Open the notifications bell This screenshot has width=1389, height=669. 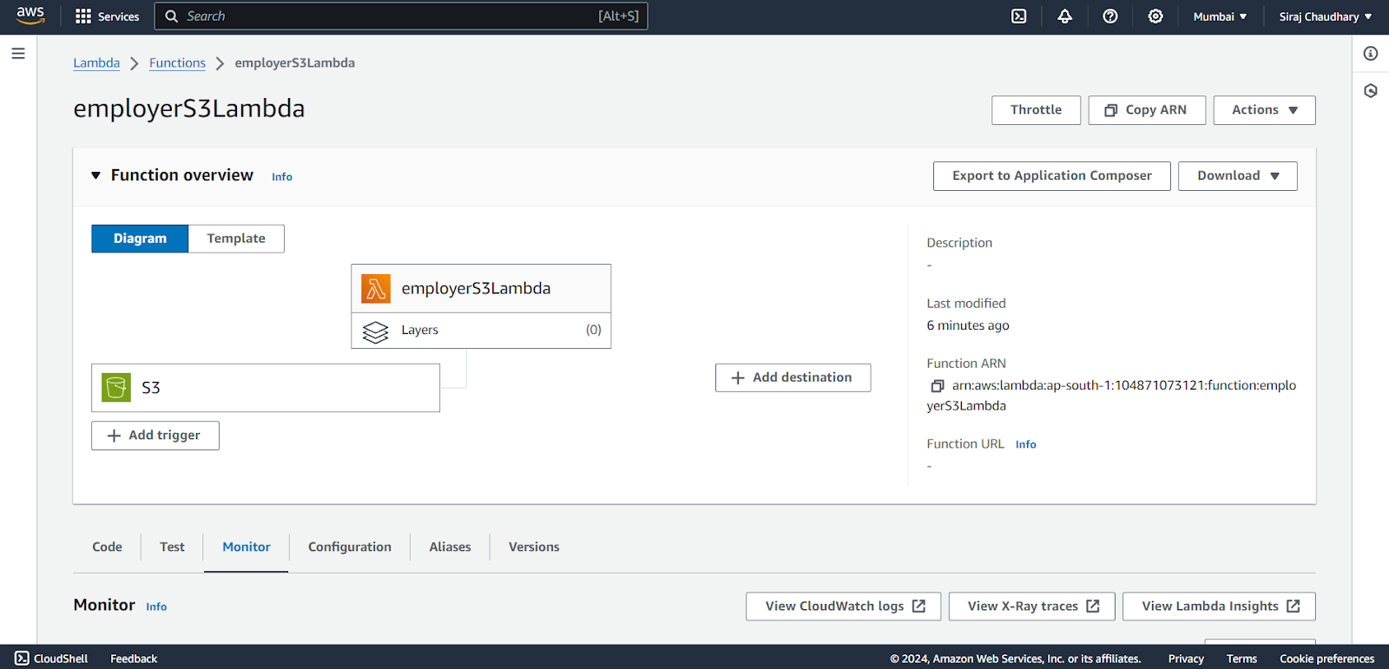click(x=1065, y=16)
